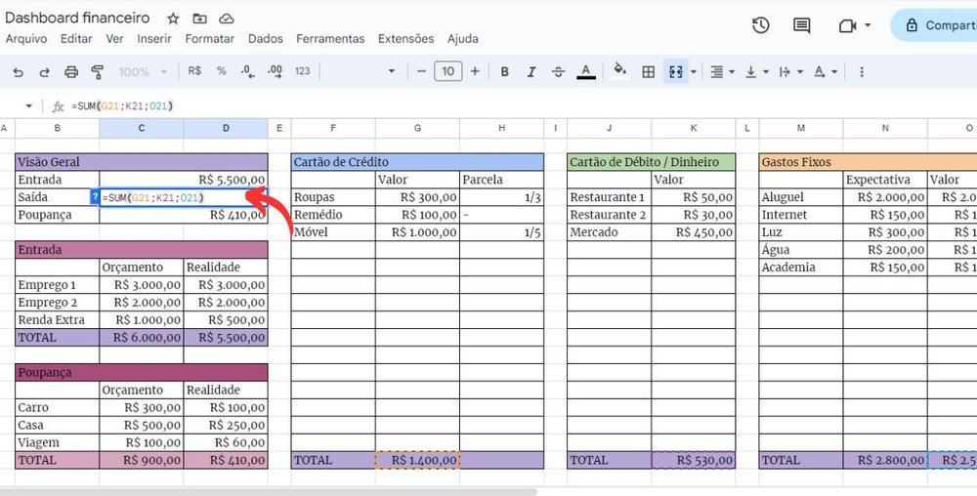Viewport: 977px width, 496px height.
Task: Select debit total R$ 530,00
Action: [x=694, y=460]
